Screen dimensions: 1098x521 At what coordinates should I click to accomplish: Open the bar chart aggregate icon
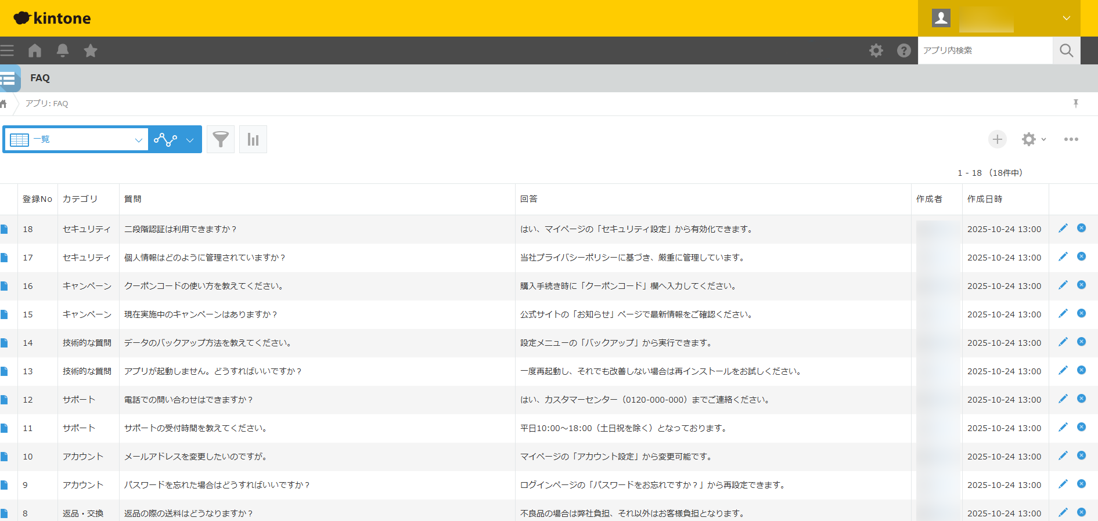tap(253, 139)
